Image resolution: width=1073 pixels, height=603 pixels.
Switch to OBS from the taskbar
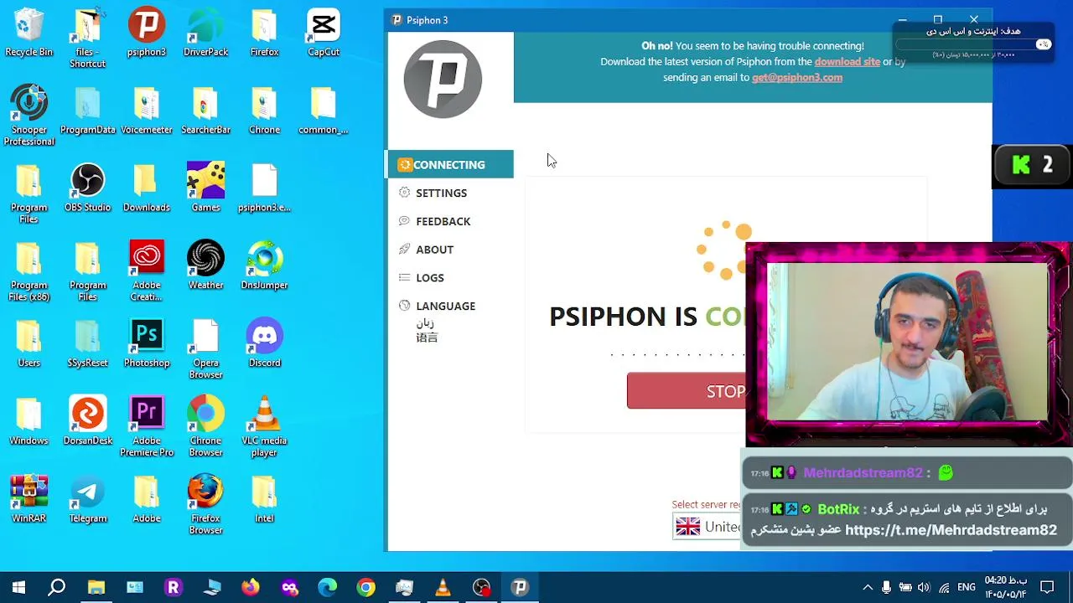pyautogui.click(x=481, y=587)
